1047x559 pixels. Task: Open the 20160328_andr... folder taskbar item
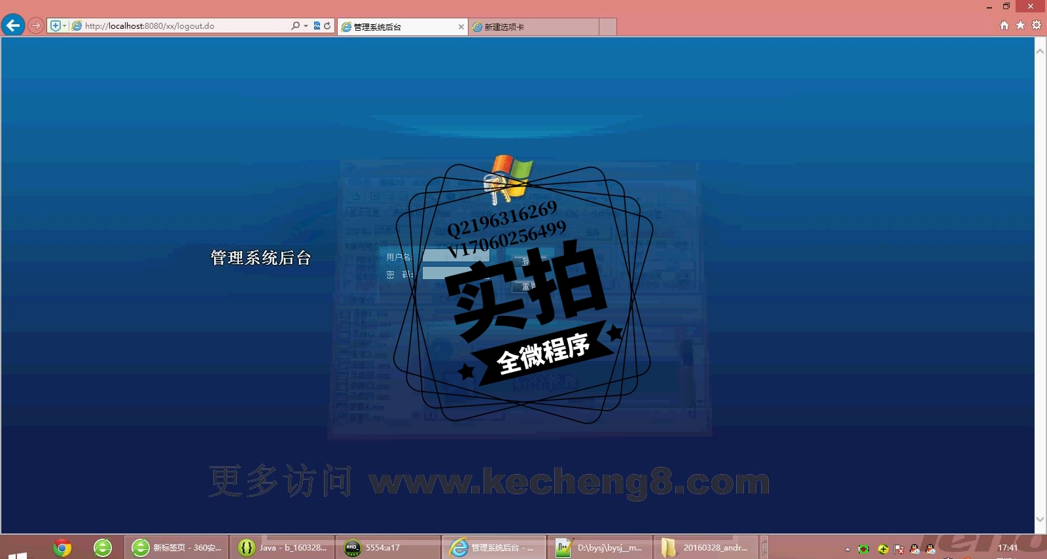706,547
